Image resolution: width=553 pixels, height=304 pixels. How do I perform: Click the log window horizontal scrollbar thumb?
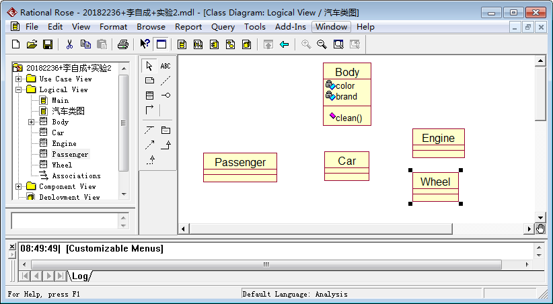tap(266, 264)
